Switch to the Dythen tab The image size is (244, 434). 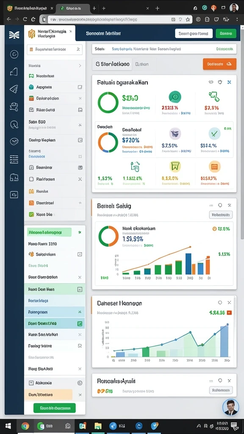coord(142,64)
